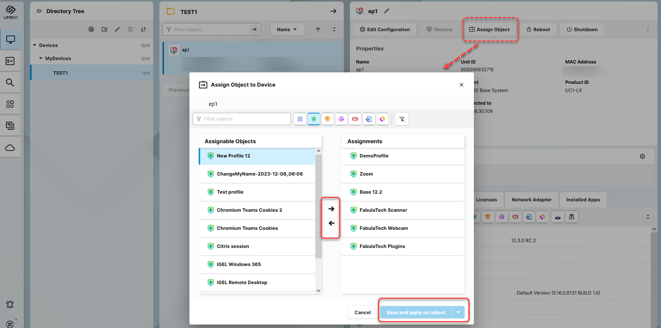Close the Assign Object to Device dialog
The height and width of the screenshot is (328, 661).
tap(461, 85)
